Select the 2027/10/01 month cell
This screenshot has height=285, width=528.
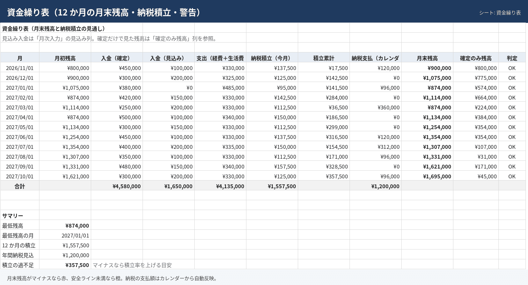[20, 176]
